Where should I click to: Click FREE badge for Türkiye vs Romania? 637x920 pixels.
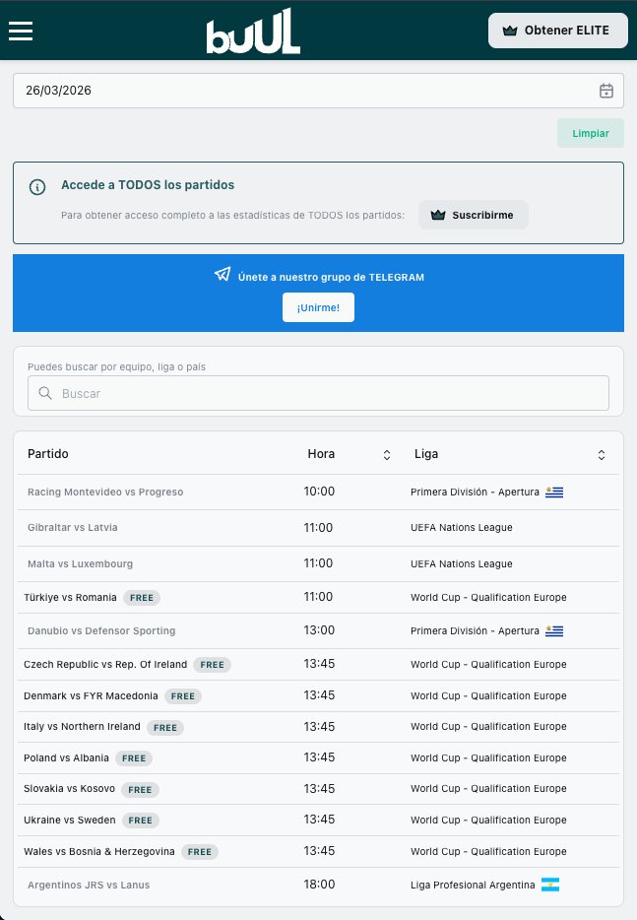(x=142, y=598)
